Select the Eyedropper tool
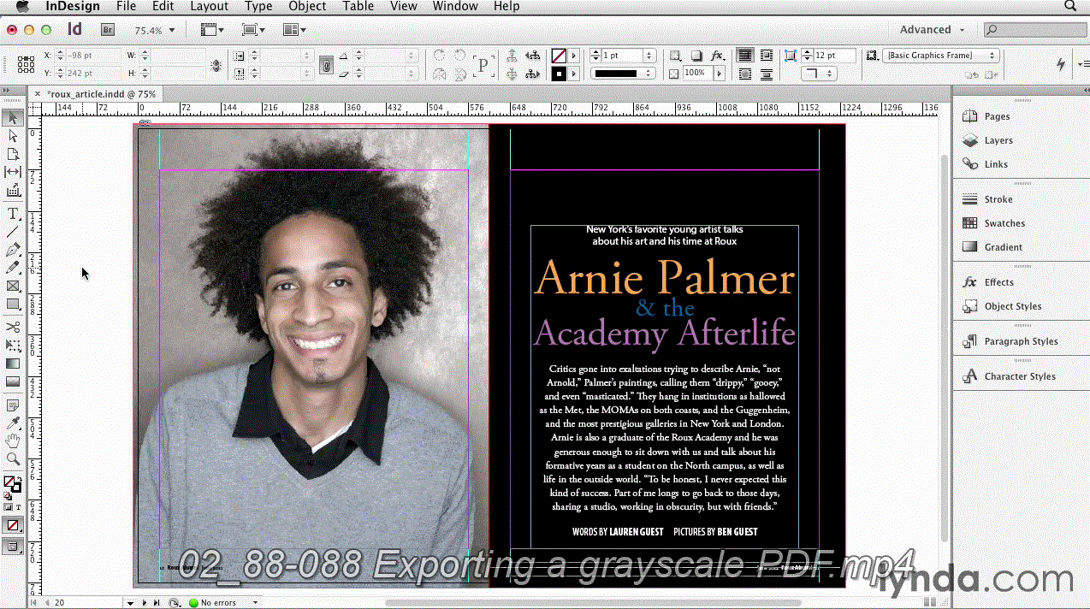 point(13,423)
